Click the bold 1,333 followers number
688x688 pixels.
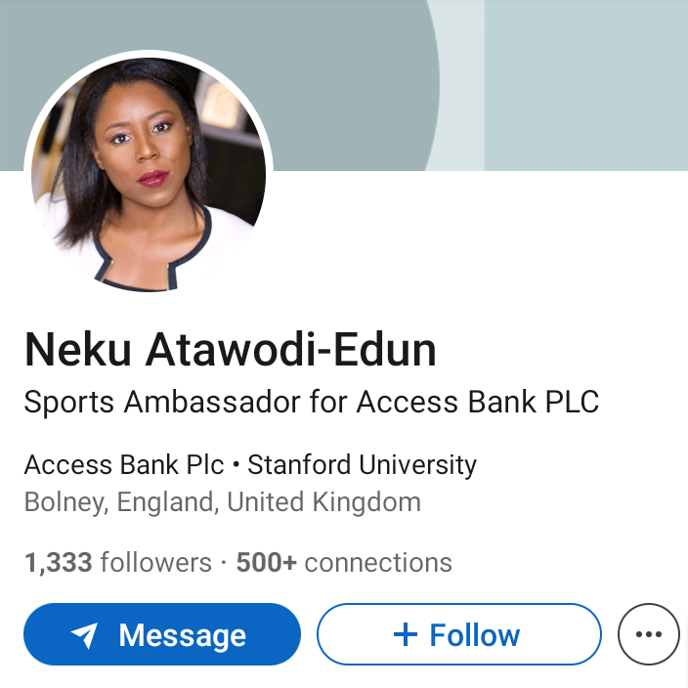pos(59,563)
